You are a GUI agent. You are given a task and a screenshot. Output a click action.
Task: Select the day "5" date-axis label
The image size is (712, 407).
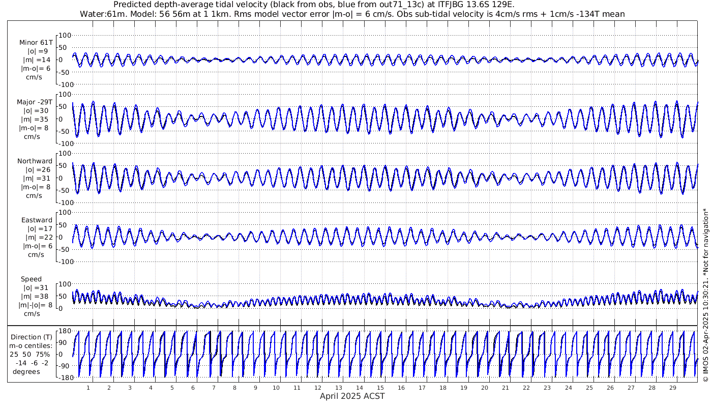click(x=172, y=388)
